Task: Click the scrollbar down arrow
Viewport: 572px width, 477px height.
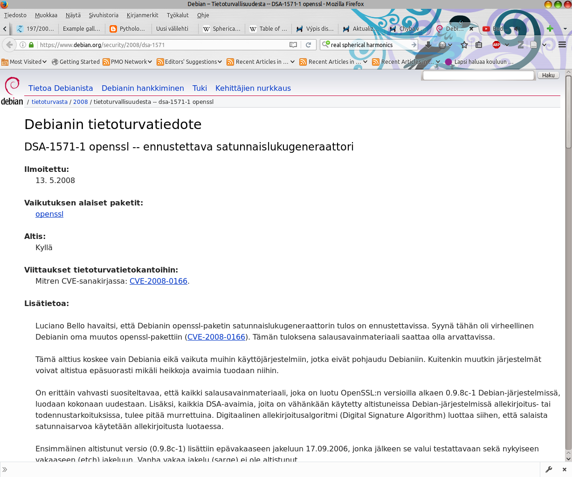Action: point(568,458)
